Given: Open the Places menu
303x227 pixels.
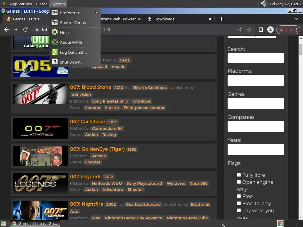Looking at the screenshot, I should point(41,4).
